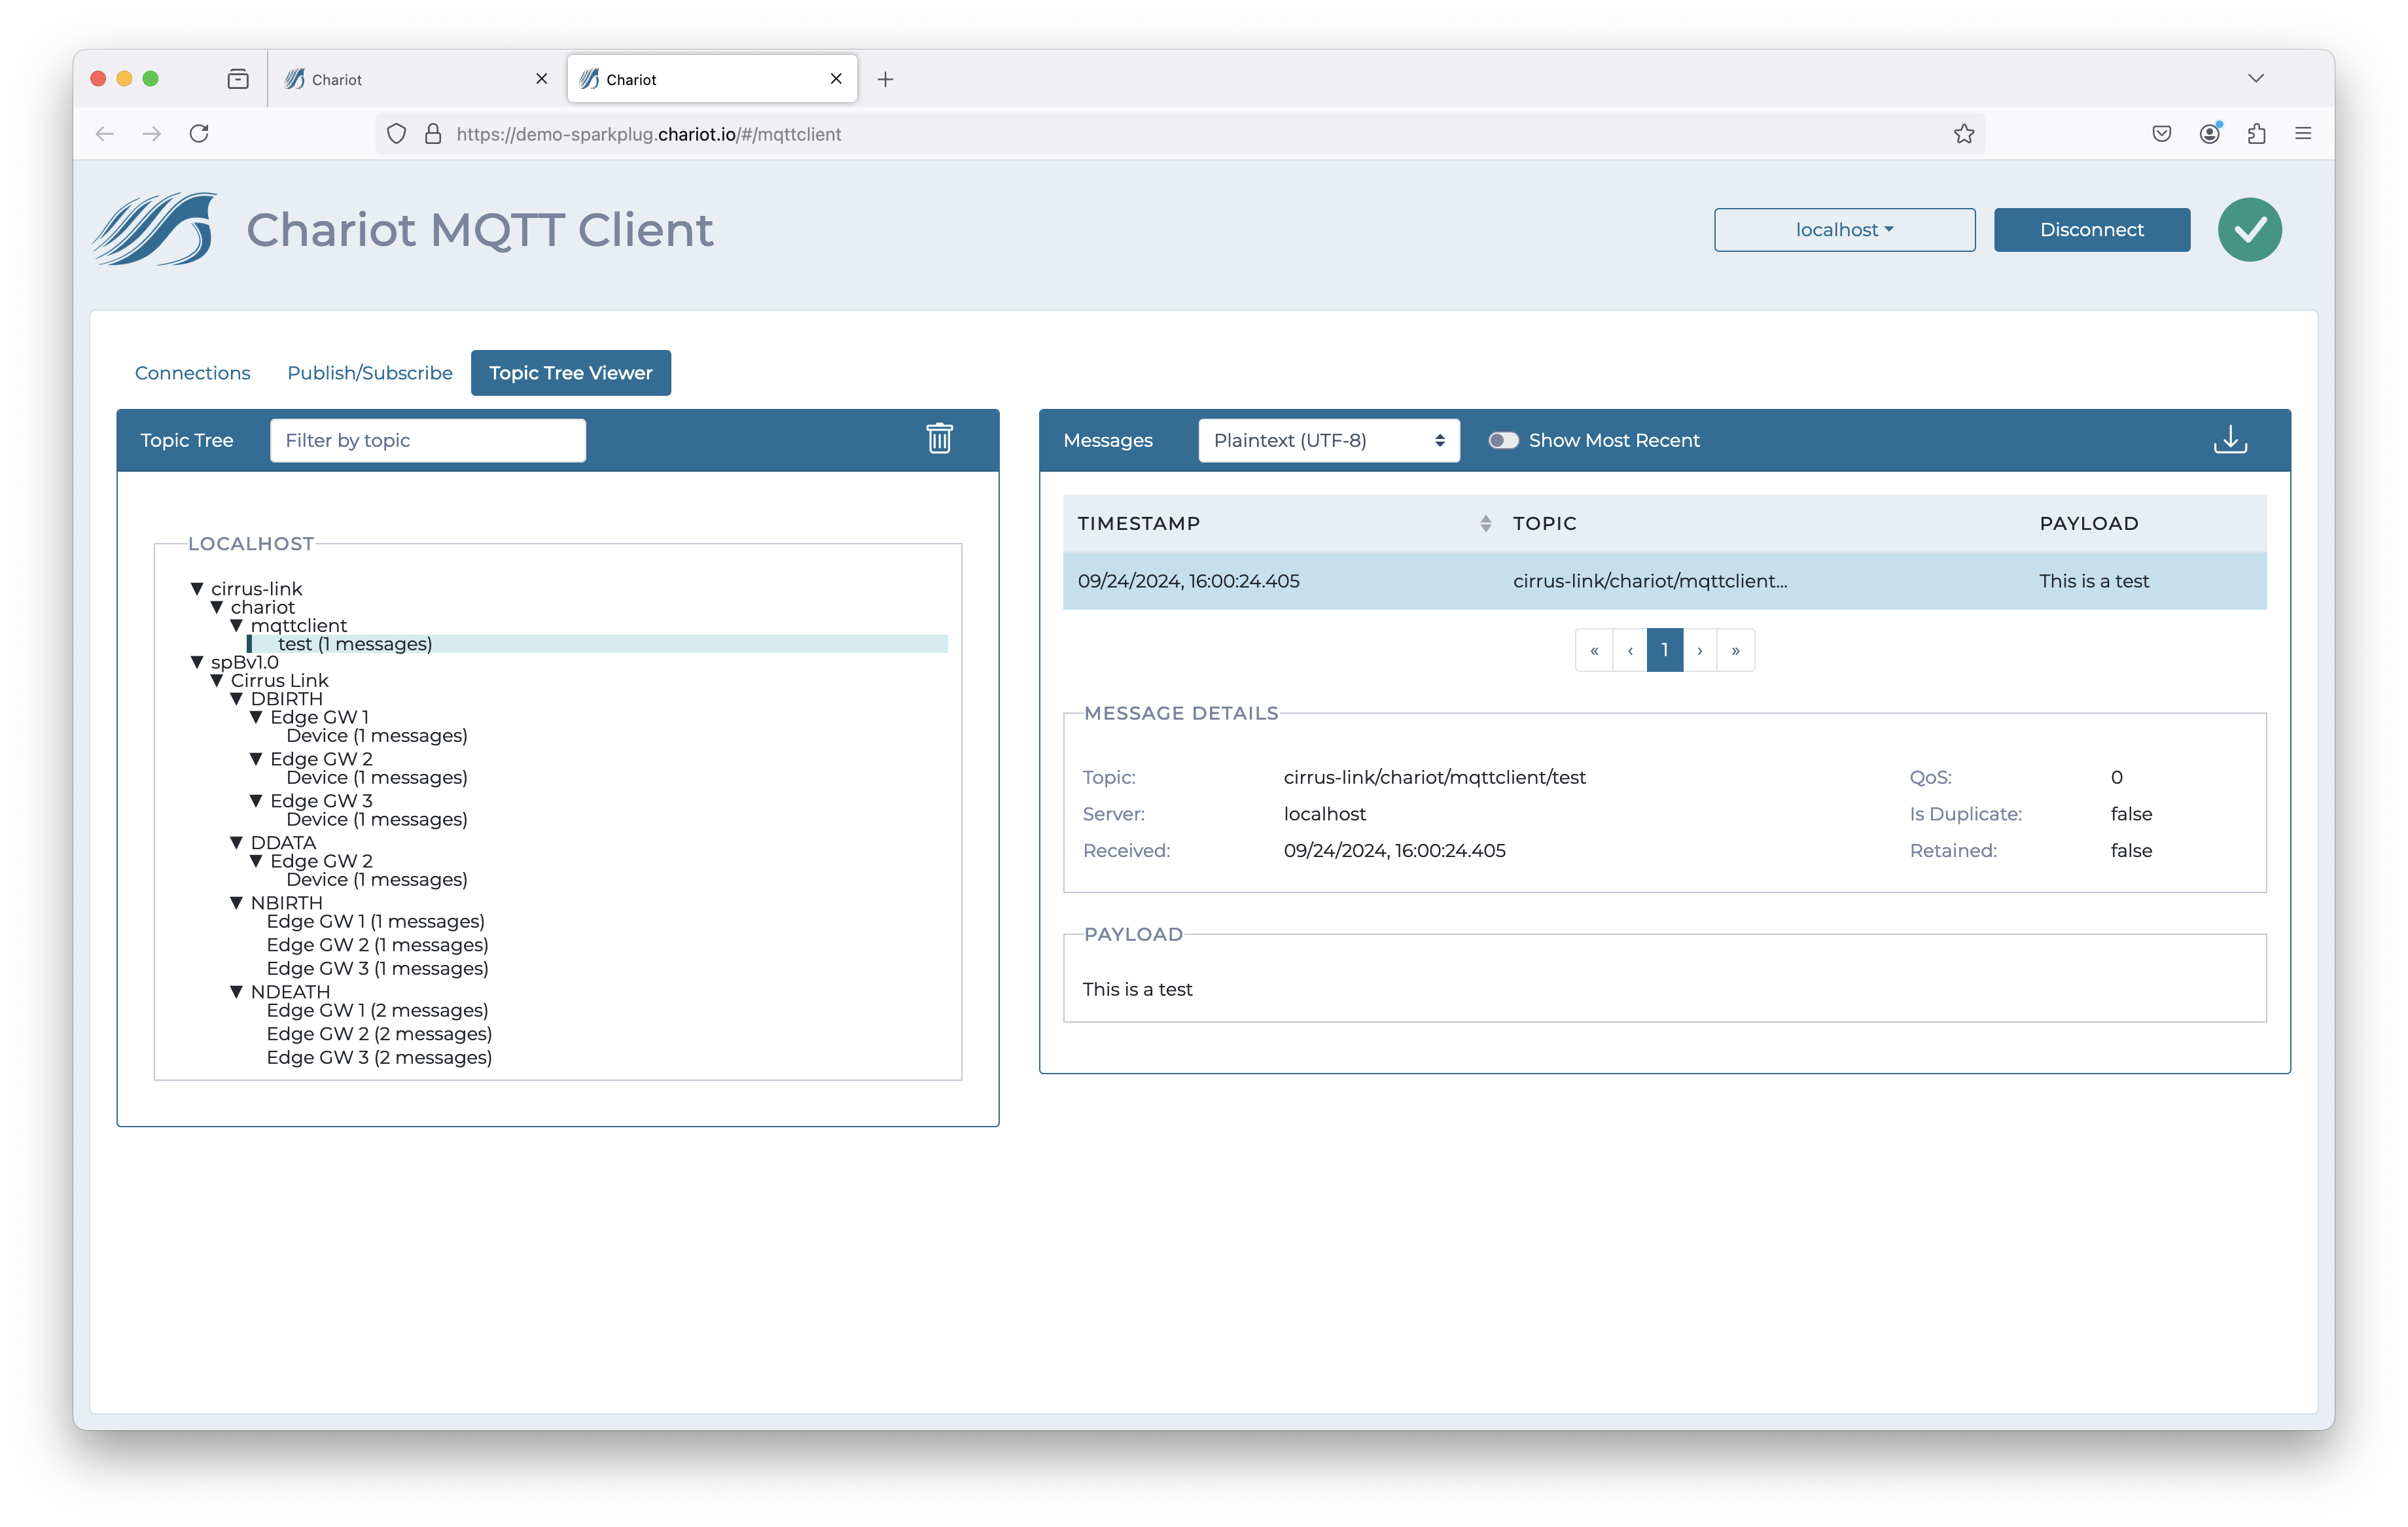Select NBIRTH Edge GW 3 (1 messages)
The image size is (2408, 1527).
(377, 968)
